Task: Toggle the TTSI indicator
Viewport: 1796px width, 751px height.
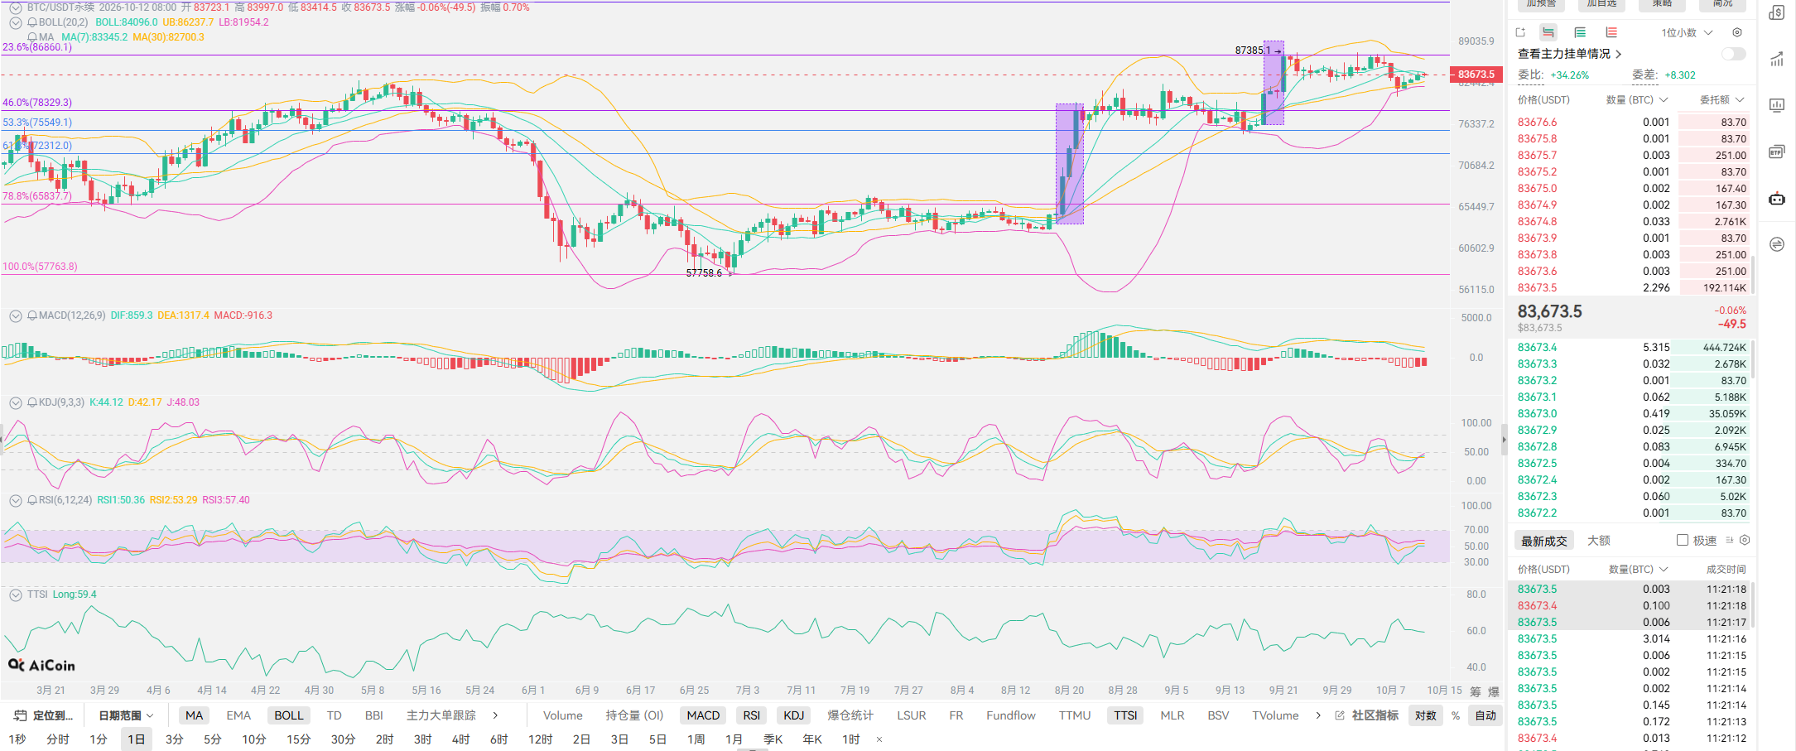Action: [1125, 715]
